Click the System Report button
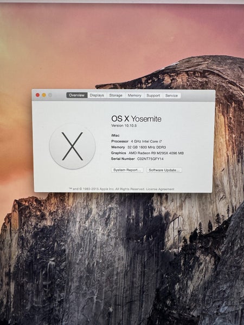Screen dimensions: 244x325 [x=127, y=170]
